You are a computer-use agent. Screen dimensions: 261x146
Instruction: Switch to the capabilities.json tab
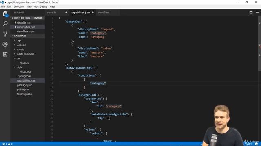tap(81, 13)
